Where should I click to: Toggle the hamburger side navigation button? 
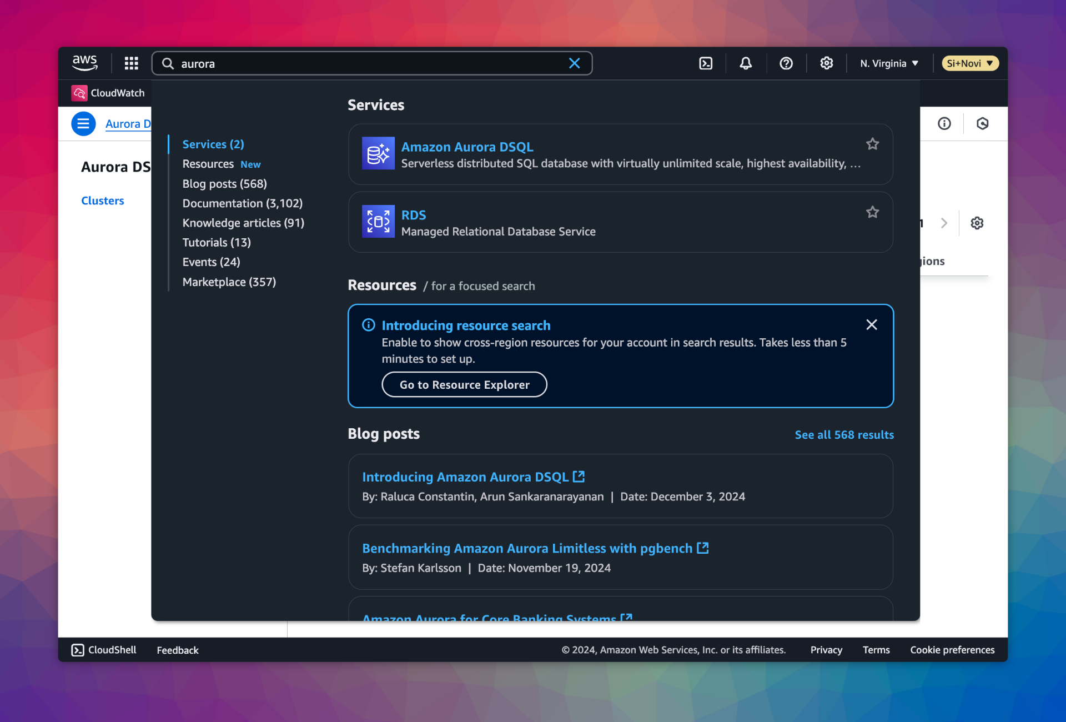83,123
